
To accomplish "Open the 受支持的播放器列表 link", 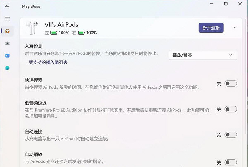I will (x=48, y=62).
